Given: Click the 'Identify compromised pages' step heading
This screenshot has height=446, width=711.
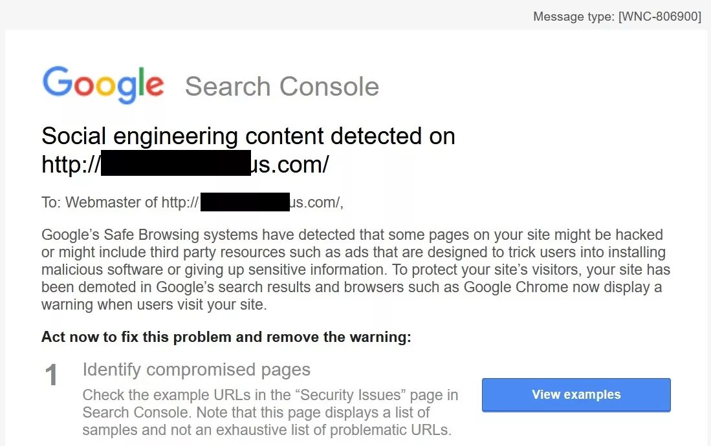Looking at the screenshot, I should pos(197,370).
